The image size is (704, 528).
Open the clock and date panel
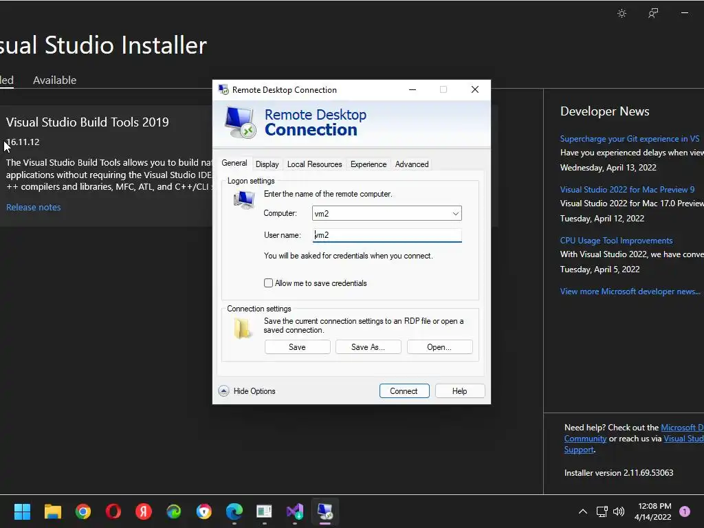click(x=653, y=511)
